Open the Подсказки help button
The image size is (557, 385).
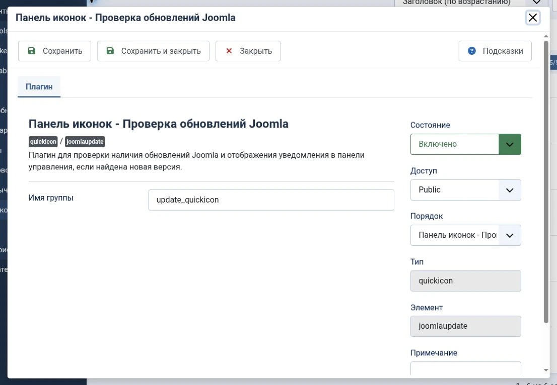pos(495,51)
